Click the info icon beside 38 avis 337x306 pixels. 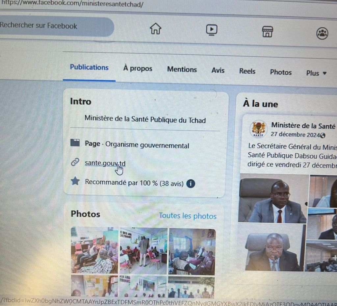point(191,184)
